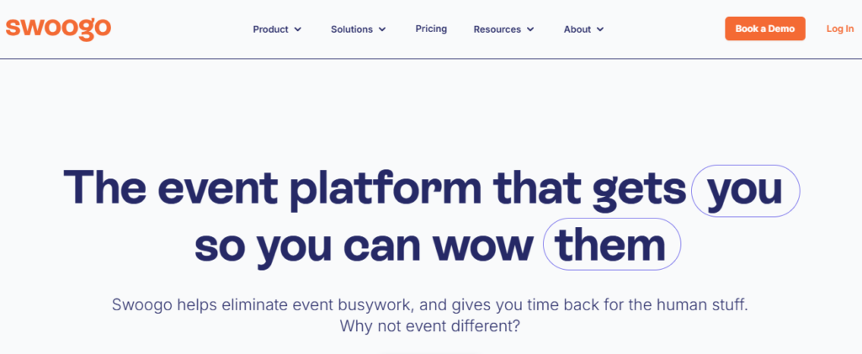
Task: Open the About menu label
Action: click(577, 29)
